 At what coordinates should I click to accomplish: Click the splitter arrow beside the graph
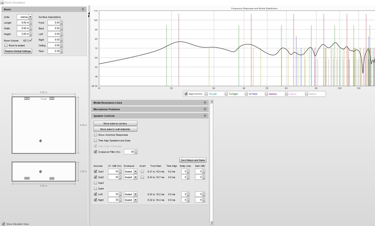[x=89, y=14]
